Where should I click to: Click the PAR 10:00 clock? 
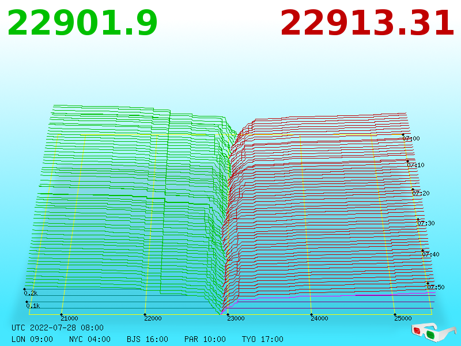[205, 339]
